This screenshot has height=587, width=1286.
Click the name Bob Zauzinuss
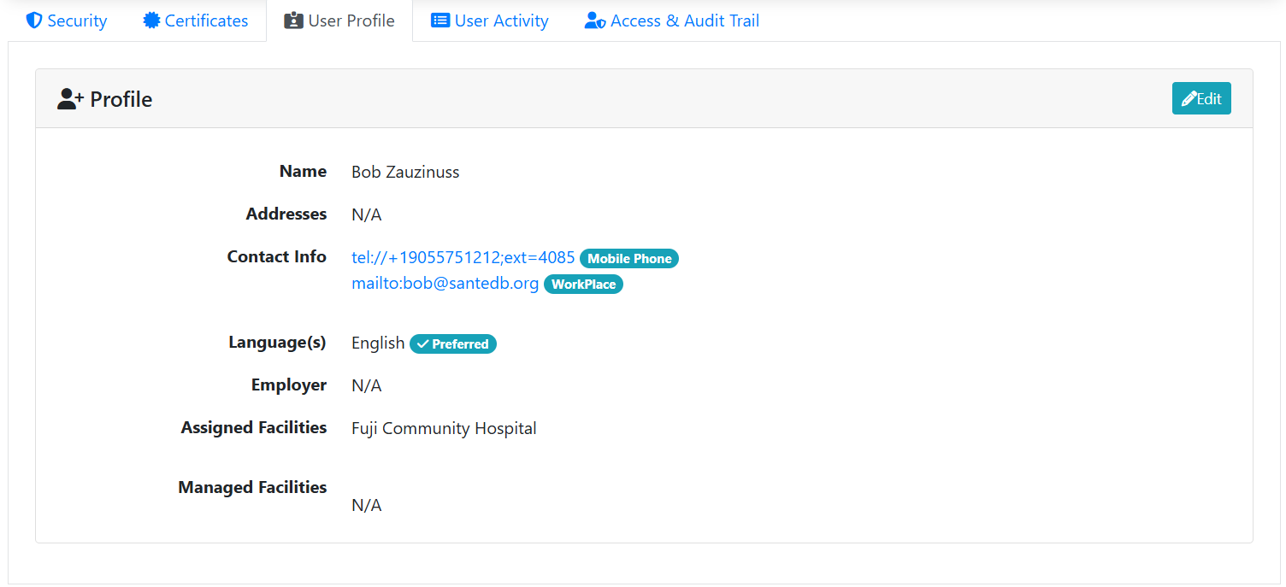pyautogui.click(x=405, y=172)
